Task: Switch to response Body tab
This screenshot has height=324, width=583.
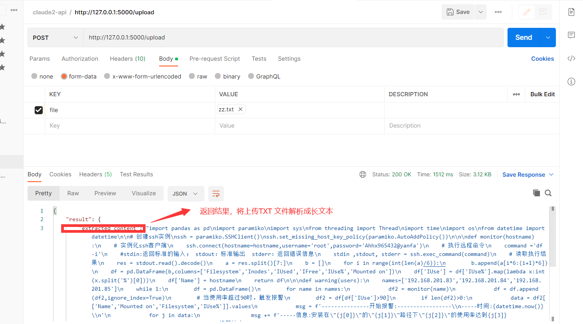Action: [x=34, y=174]
